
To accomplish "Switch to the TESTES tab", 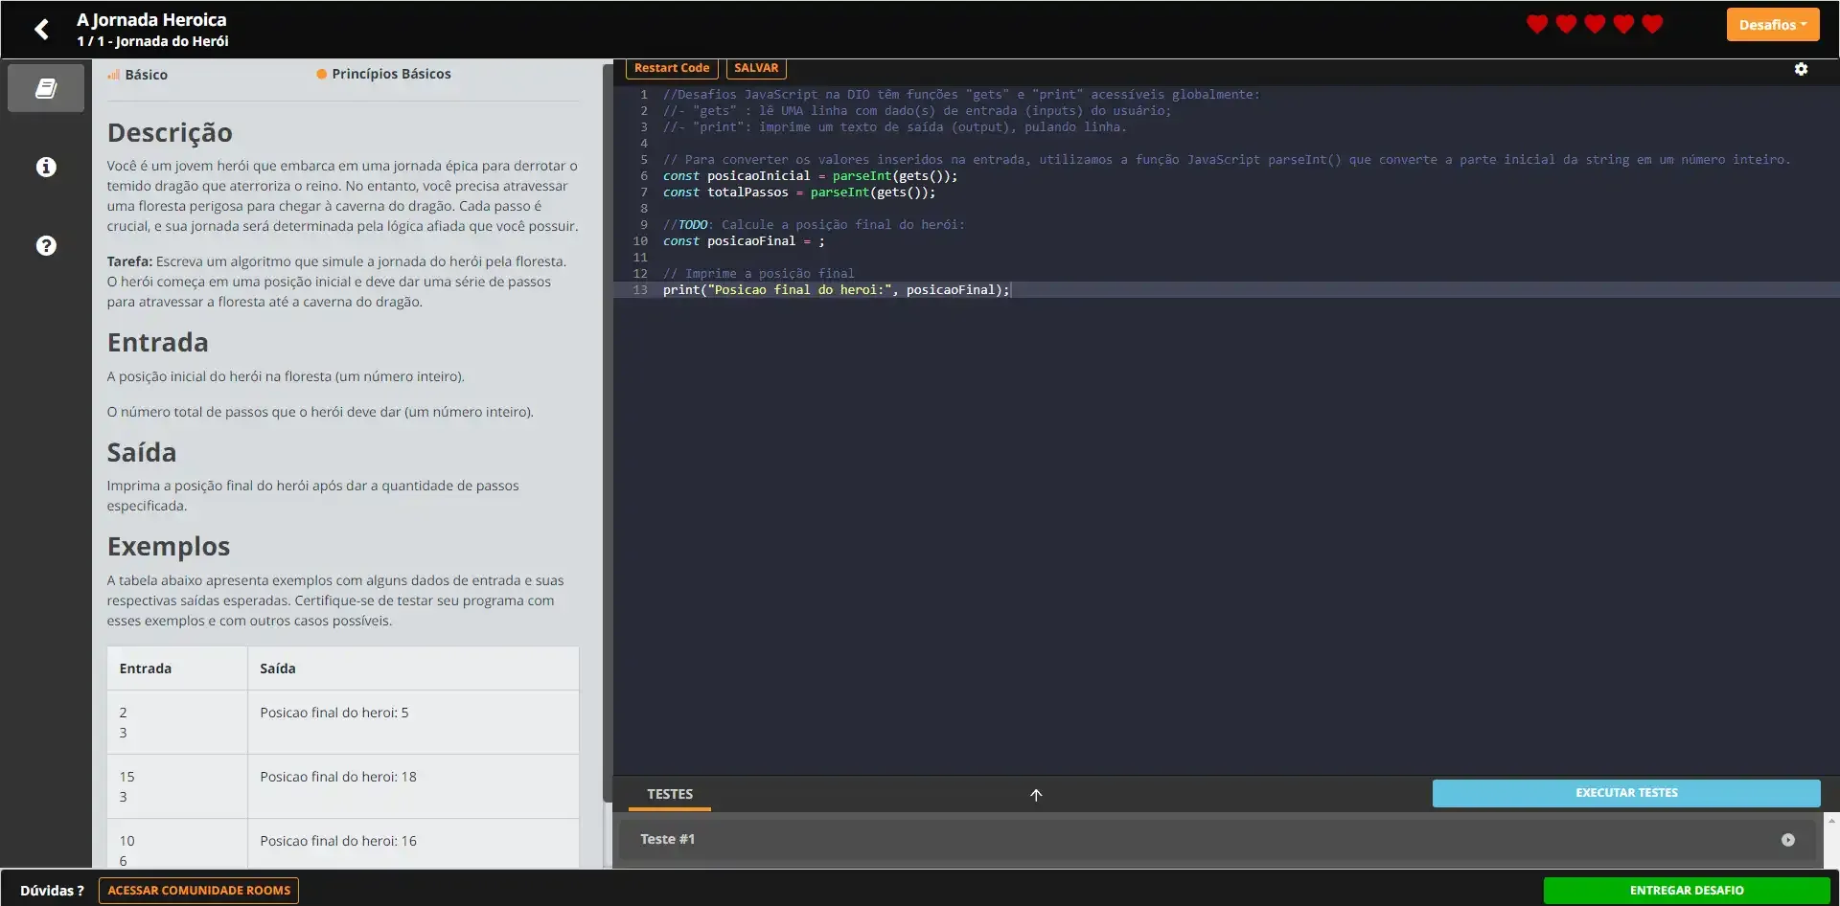I will [x=670, y=794].
